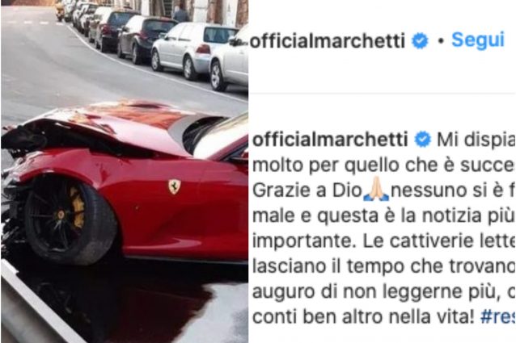Open officialmarchetti profile from post header
516x343 pixels.
[328, 41]
